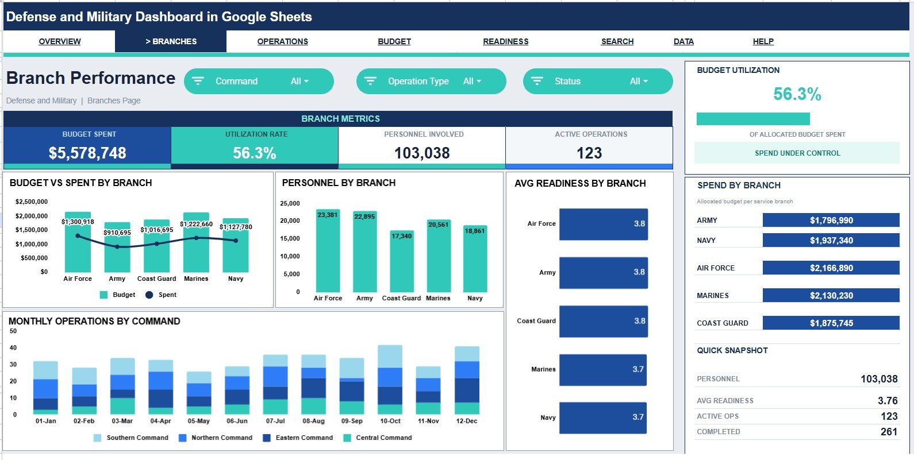
Task: Switch to the Overview tab
Action: coord(60,41)
